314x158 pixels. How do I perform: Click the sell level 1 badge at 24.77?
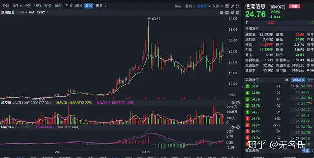248,112
